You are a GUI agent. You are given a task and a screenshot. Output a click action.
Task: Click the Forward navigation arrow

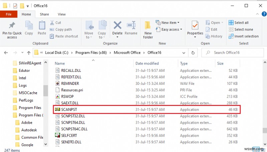[x=15, y=53]
